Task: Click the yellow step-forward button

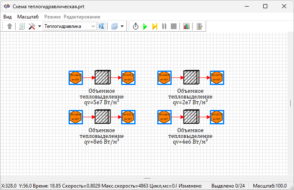Action: [x=155, y=26]
